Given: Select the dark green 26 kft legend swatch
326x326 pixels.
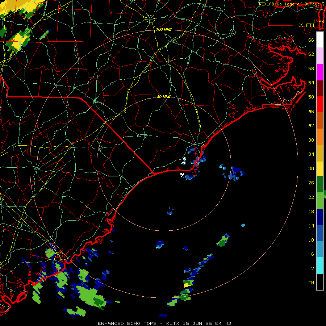Looking at the screenshot, I should [x=320, y=184].
